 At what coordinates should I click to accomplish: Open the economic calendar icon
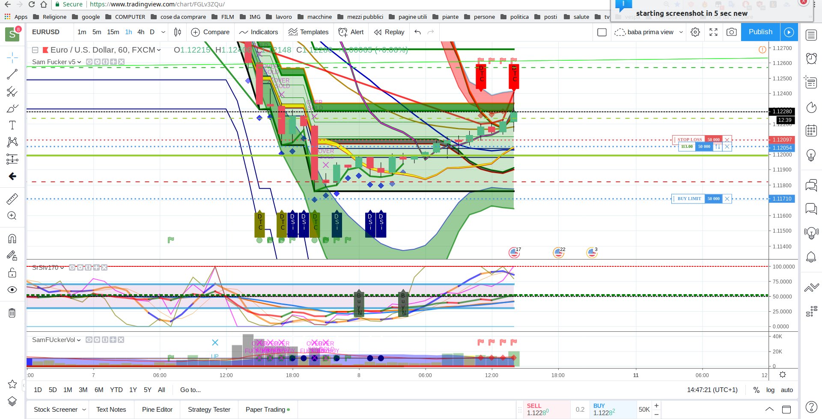click(811, 130)
